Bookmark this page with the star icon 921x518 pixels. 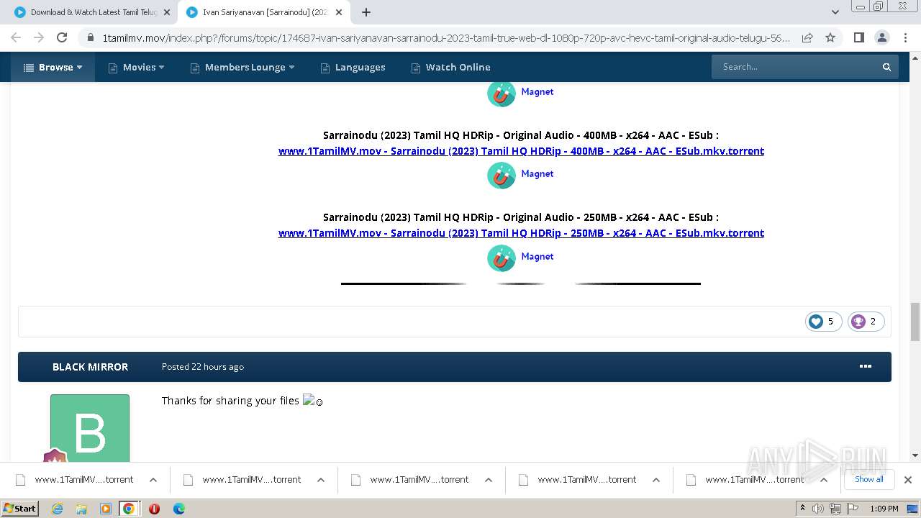tap(830, 37)
